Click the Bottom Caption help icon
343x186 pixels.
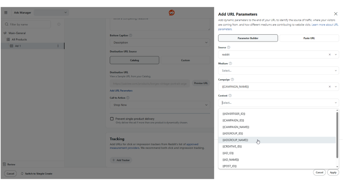(x=131, y=35)
